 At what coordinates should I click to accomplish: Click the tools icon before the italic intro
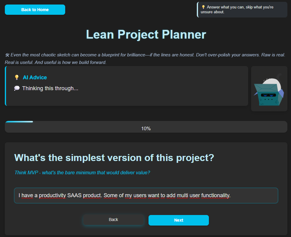coord(7,55)
